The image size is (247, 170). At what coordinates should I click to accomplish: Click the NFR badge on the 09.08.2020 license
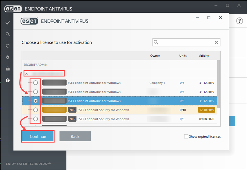72,119
